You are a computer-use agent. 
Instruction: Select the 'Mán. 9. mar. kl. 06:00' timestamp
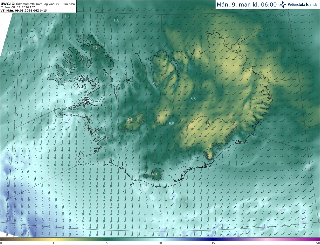click(246, 5)
